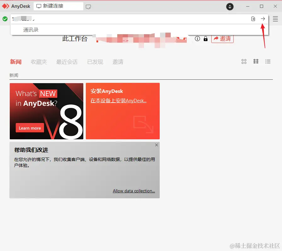Image resolution: width=282 pixels, height=251 pixels.
Task: Open the new session tab icon
Action: pos(88,7)
